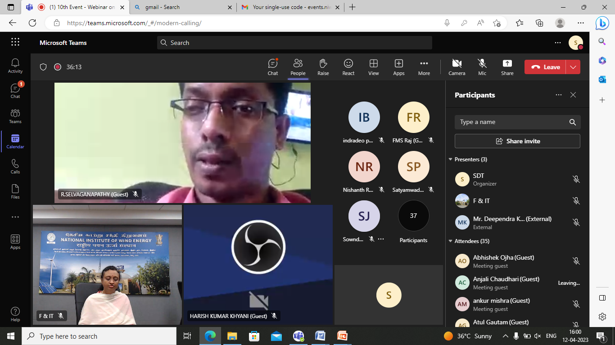Unmute using the Mic toggle
The height and width of the screenshot is (345, 615).
pyautogui.click(x=482, y=67)
